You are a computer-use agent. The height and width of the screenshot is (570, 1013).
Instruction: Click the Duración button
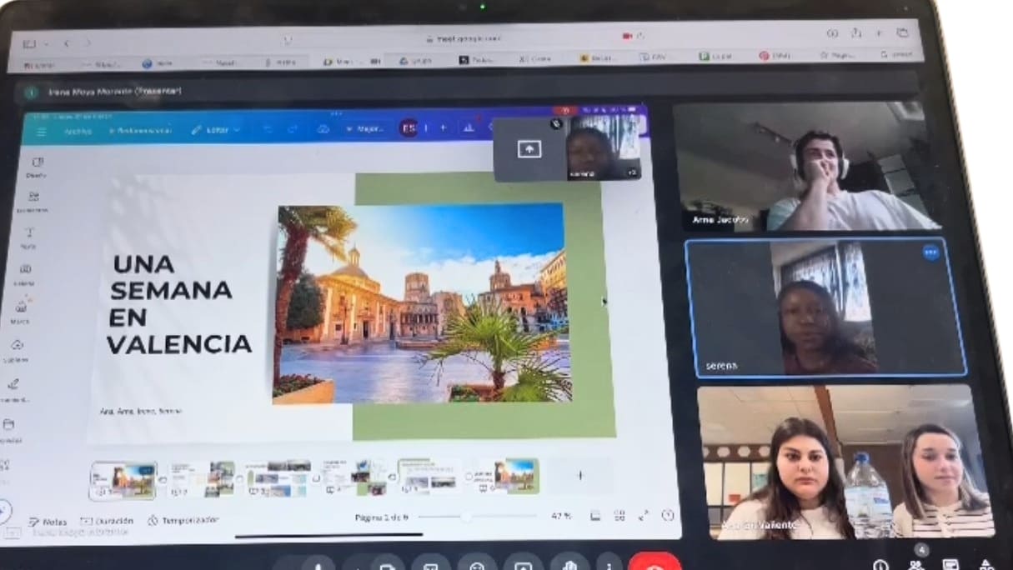[108, 521]
